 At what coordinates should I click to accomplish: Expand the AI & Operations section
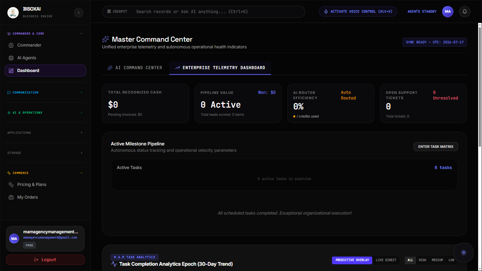(x=45, y=113)
